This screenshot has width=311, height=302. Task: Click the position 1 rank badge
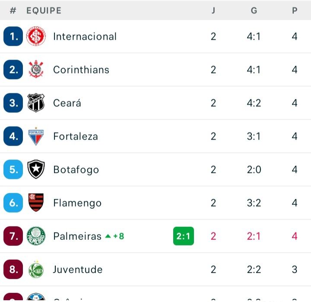[13, 36]
